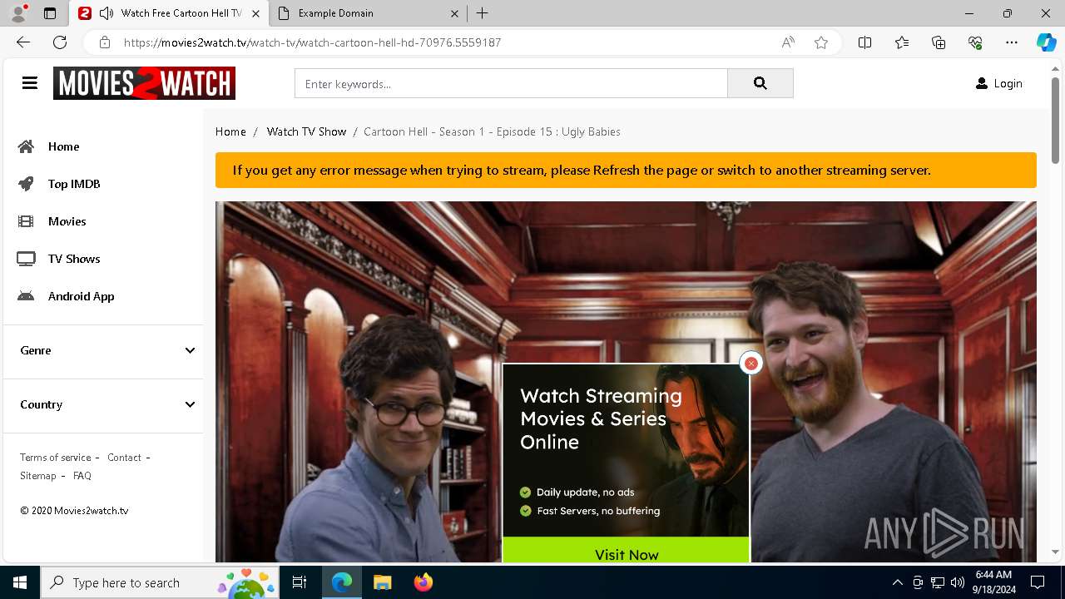This screenshot has width=1065, height=599.
Task: Open Edge Settings and more menu
Action: (1012, 42)
